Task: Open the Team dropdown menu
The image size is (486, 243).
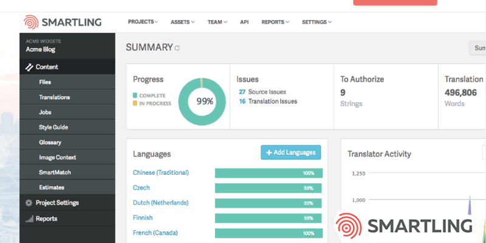Action: click(x=217, y=22)
